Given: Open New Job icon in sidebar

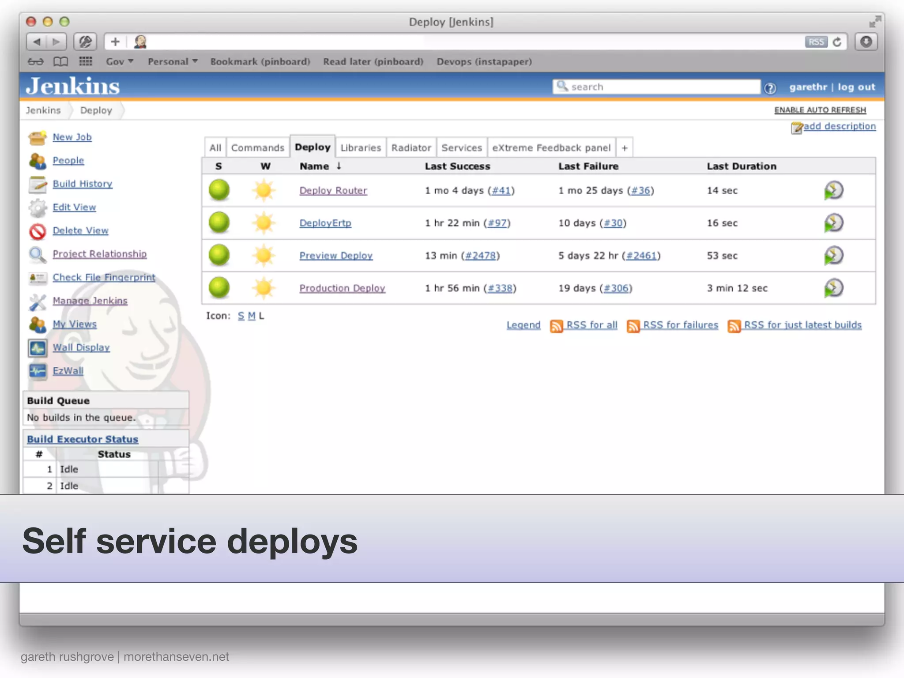Looking at the screenshot, I should point(37,138).
